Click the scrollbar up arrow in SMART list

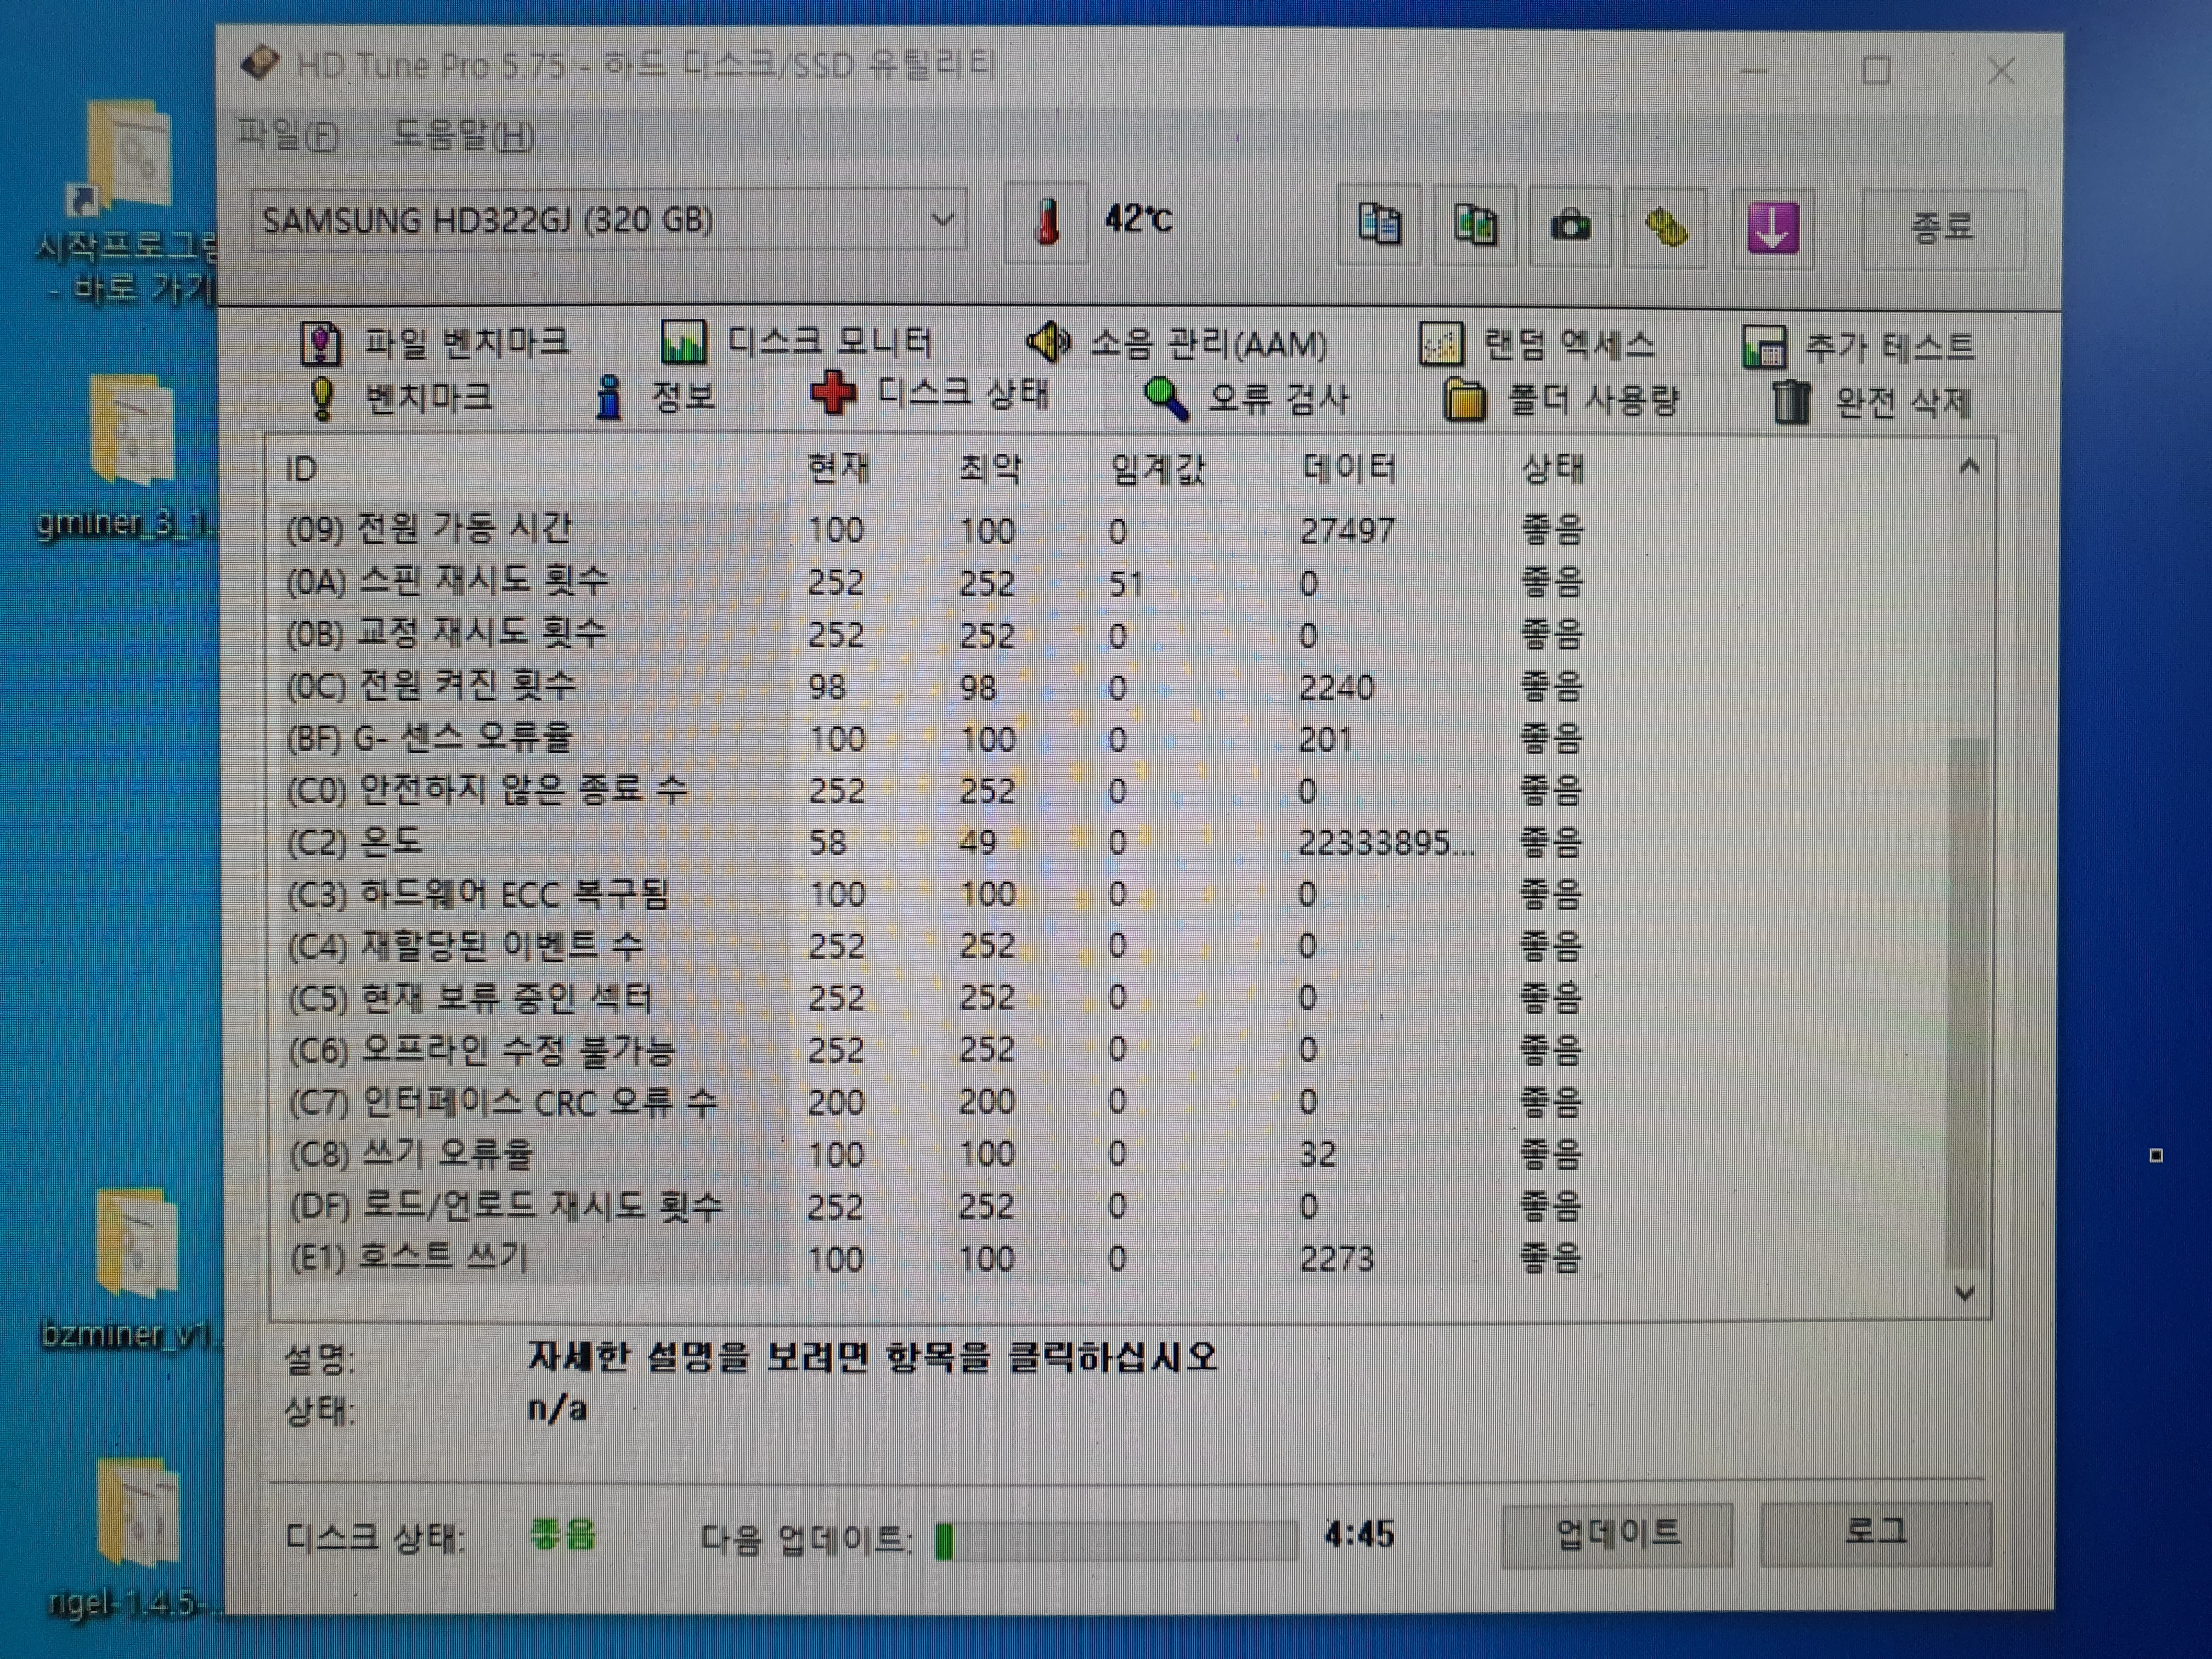coord(1969,467)
